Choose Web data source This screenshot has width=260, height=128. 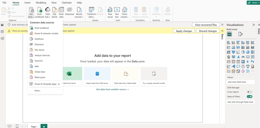[x=45, y=66]
